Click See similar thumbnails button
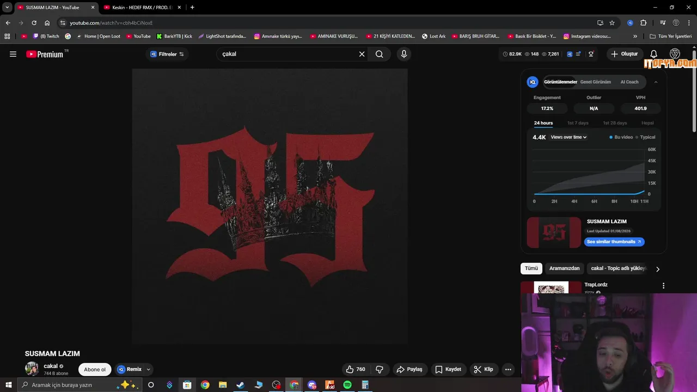The image size is (697, 392). coord(614,242)
